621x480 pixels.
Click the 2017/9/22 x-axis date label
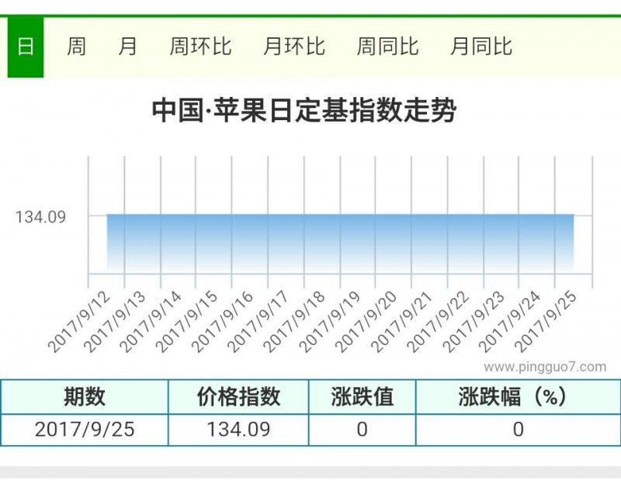[x=437, y=322]
